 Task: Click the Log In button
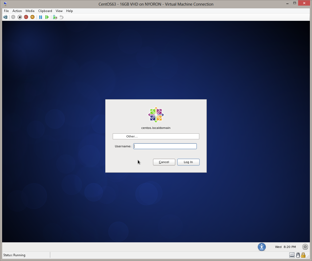(188, 162)
